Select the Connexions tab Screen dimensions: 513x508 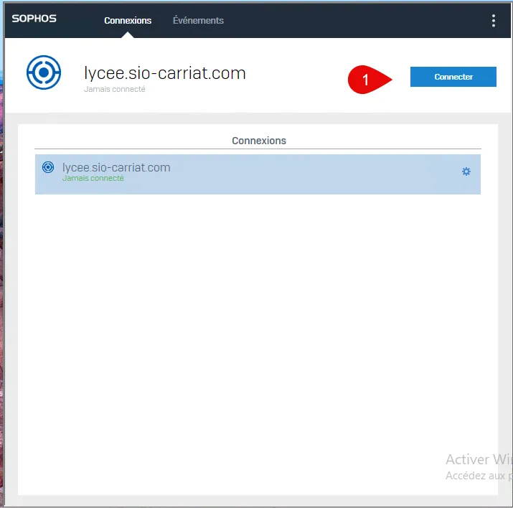(128, 21)
